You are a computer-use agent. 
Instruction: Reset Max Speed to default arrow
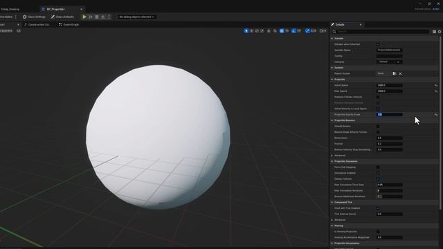436,91
